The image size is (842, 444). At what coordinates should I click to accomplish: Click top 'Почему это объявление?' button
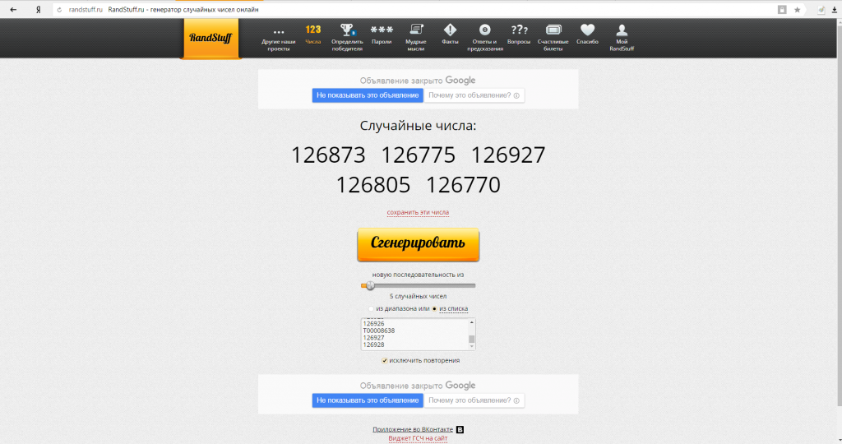[474, 95]
